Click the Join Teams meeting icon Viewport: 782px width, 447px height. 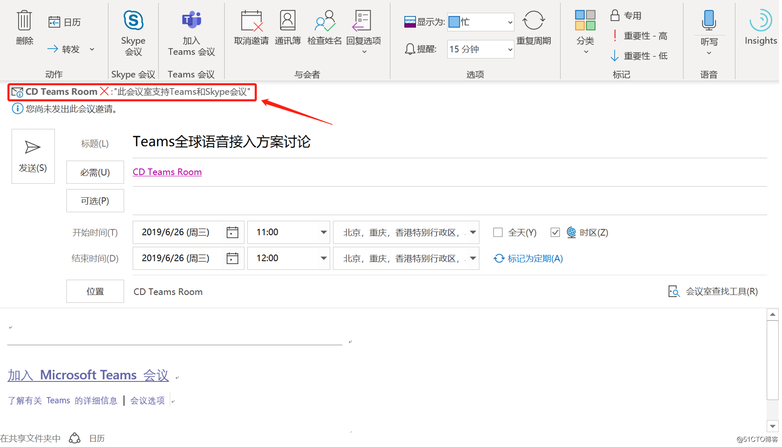point(192,20)
